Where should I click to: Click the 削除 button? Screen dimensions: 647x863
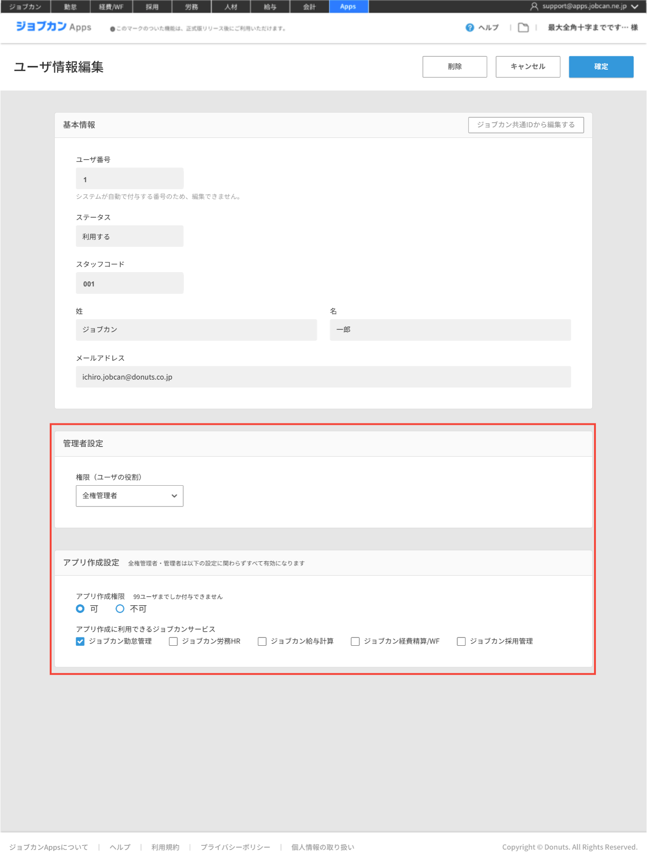tap(454, 67)
